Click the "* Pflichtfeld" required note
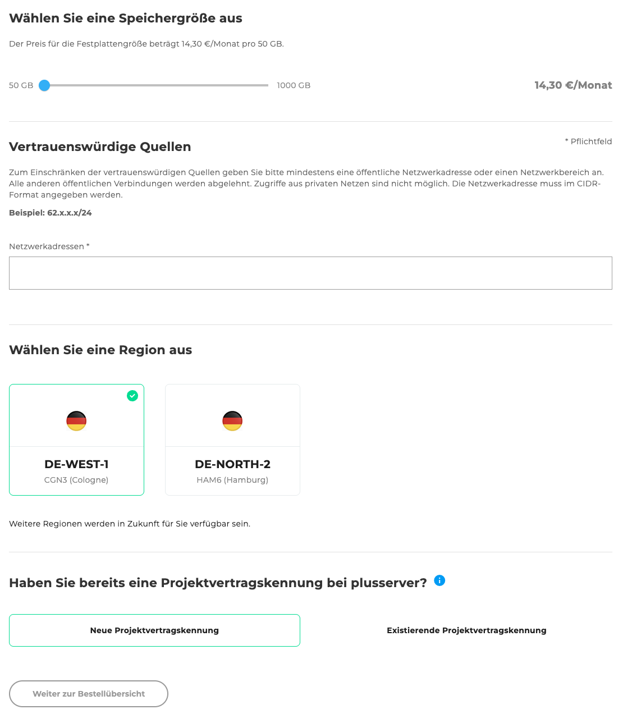Screen dimensions: 623x714 point(588,141)
